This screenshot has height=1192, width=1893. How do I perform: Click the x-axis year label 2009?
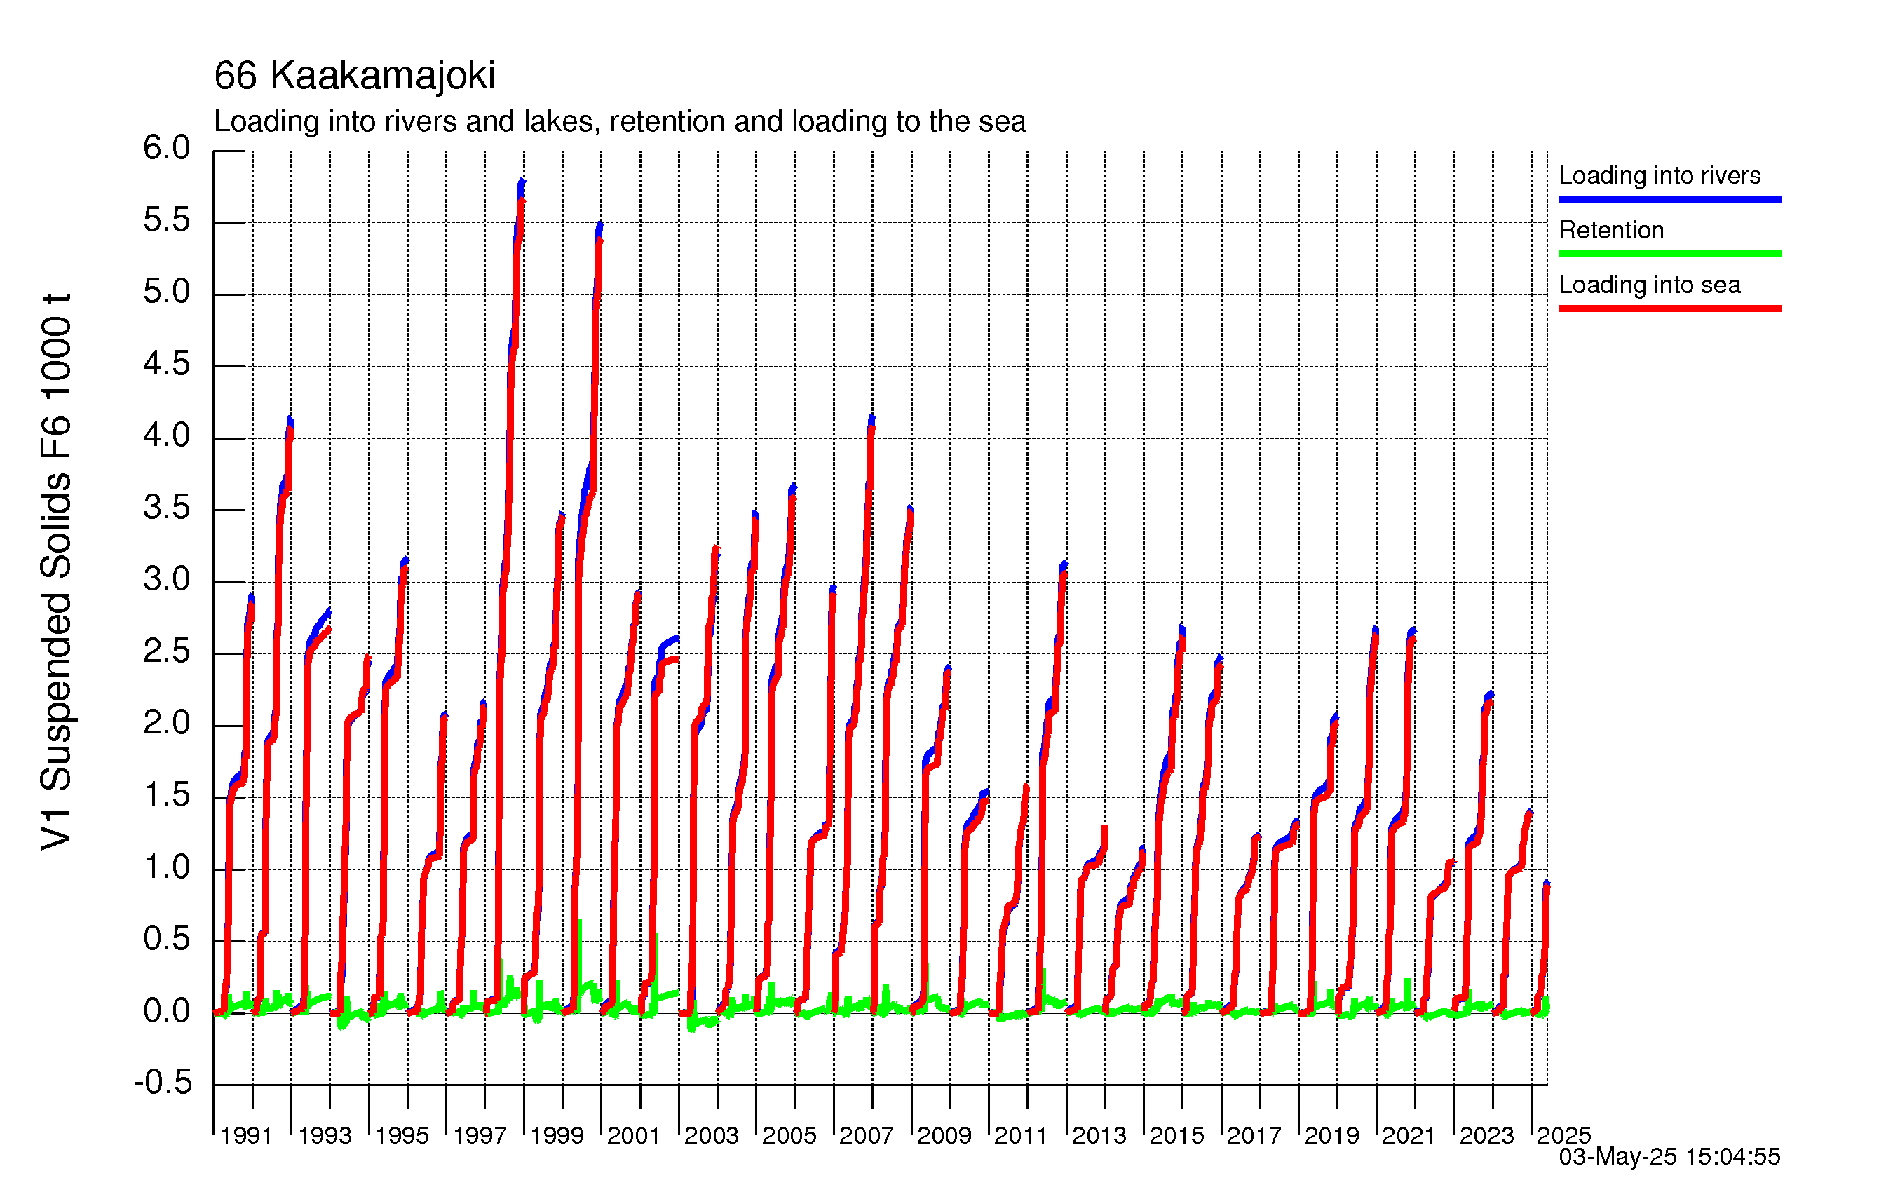pyautogui.click(x=944, y=1135)
